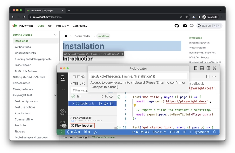Open Chrome three-dot menu
Image resolution: width=235 pixels, height=153 pixels.
pyautogui.click(x=222, y=17)
